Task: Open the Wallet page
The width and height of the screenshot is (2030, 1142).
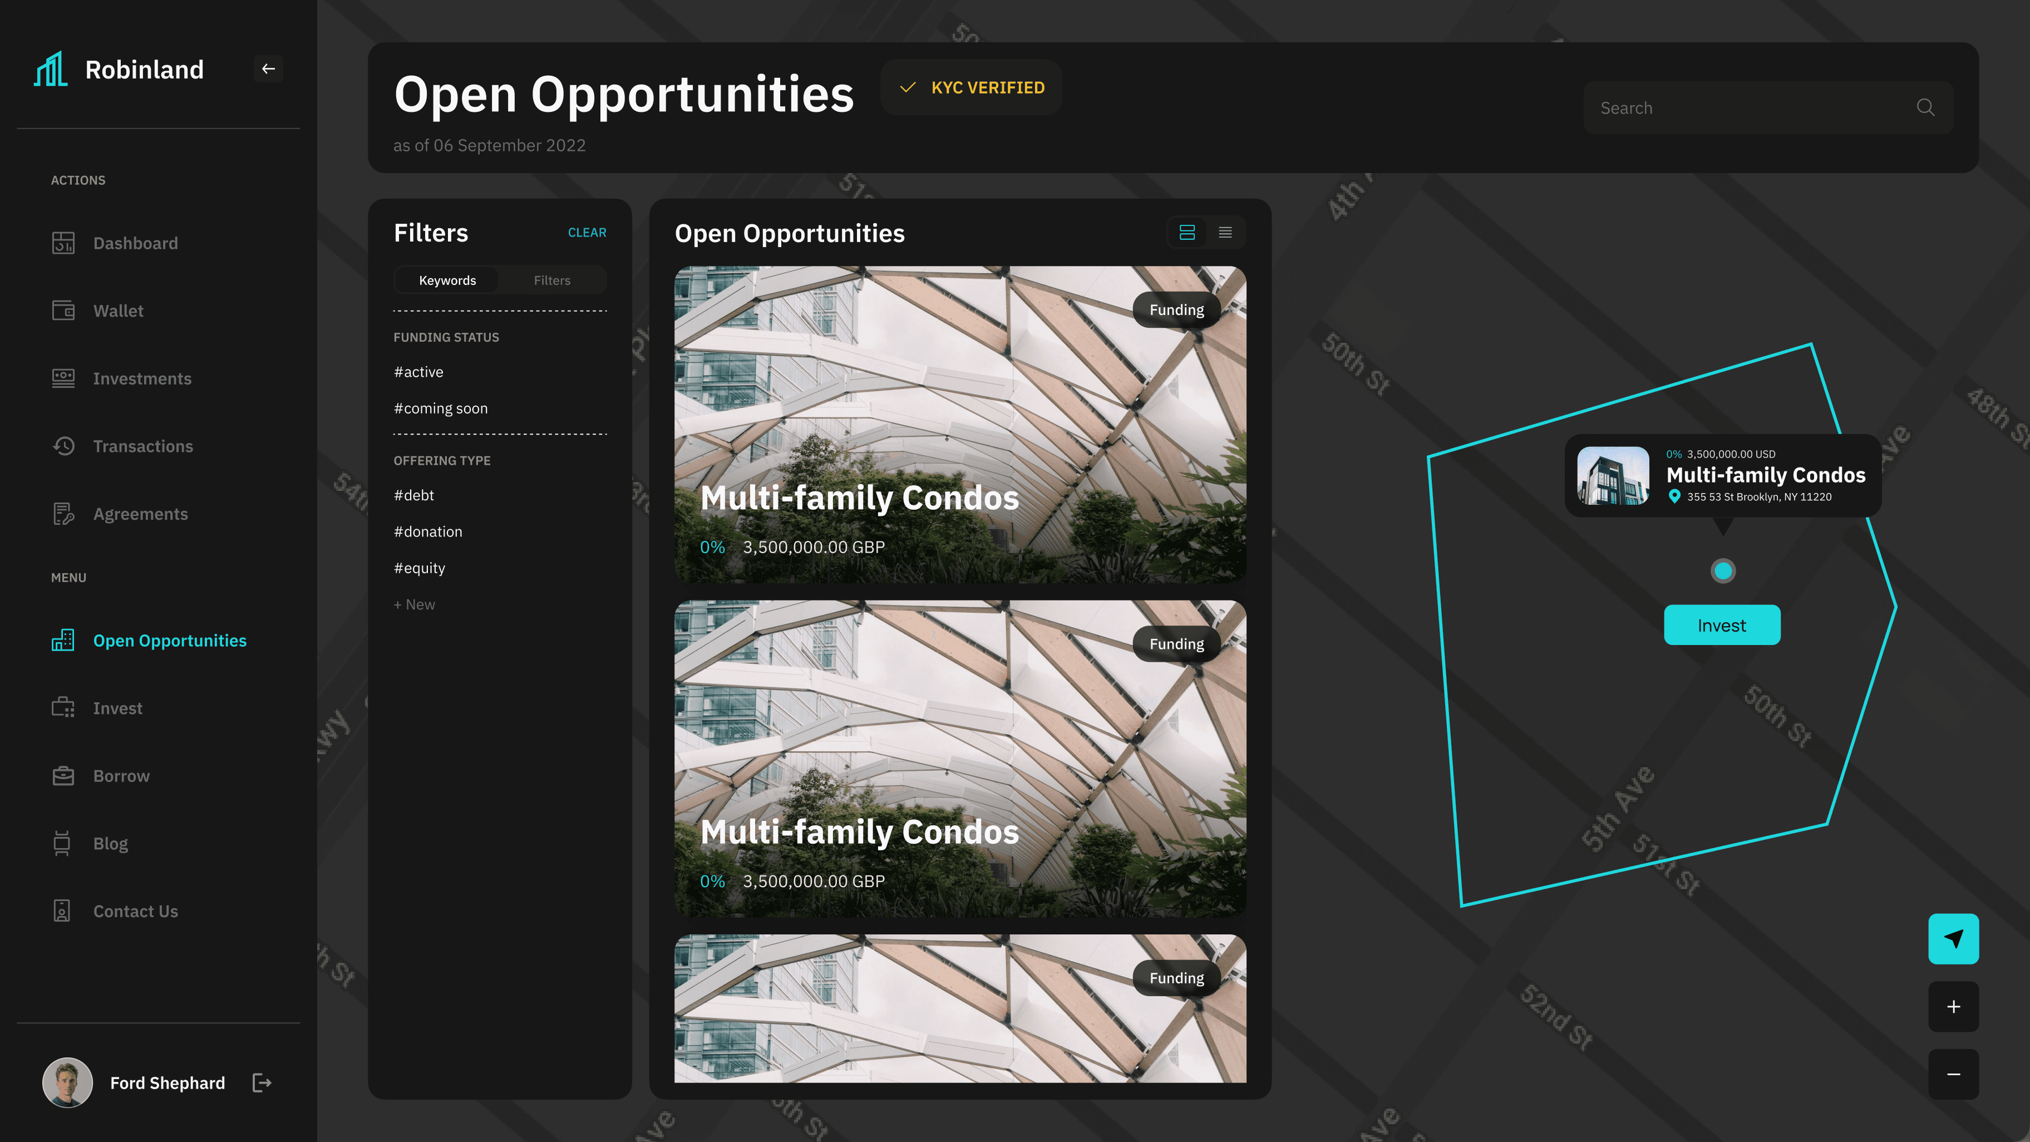Action: (x=118, y=311)
